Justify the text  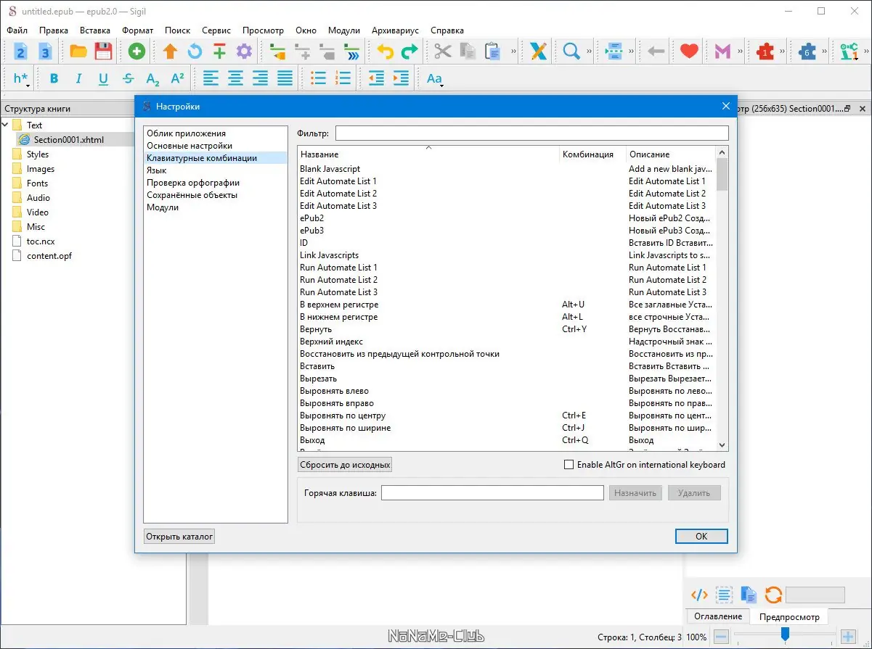pos(285,78)
